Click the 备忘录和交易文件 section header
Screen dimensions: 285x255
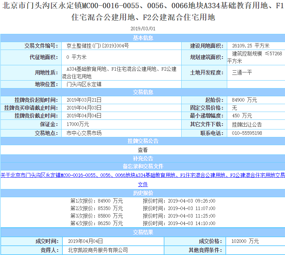(143, 167)
